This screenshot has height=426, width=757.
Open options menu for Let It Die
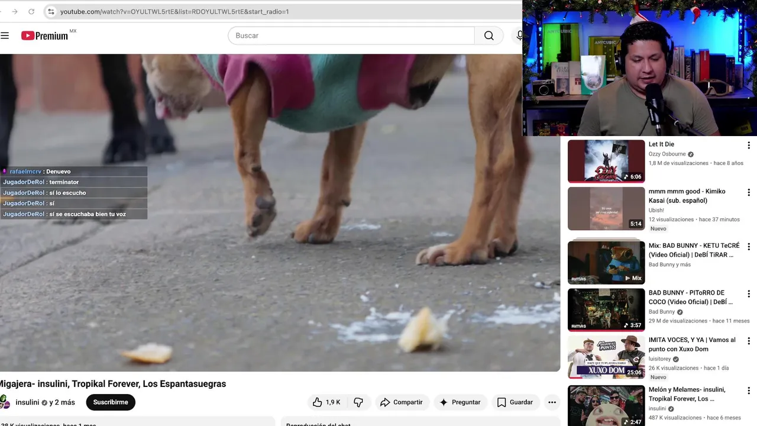click(x=749, y=145)
